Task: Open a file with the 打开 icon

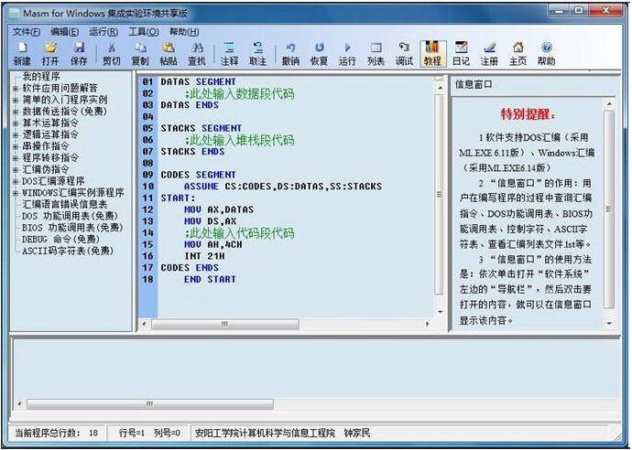Action: 50,54
